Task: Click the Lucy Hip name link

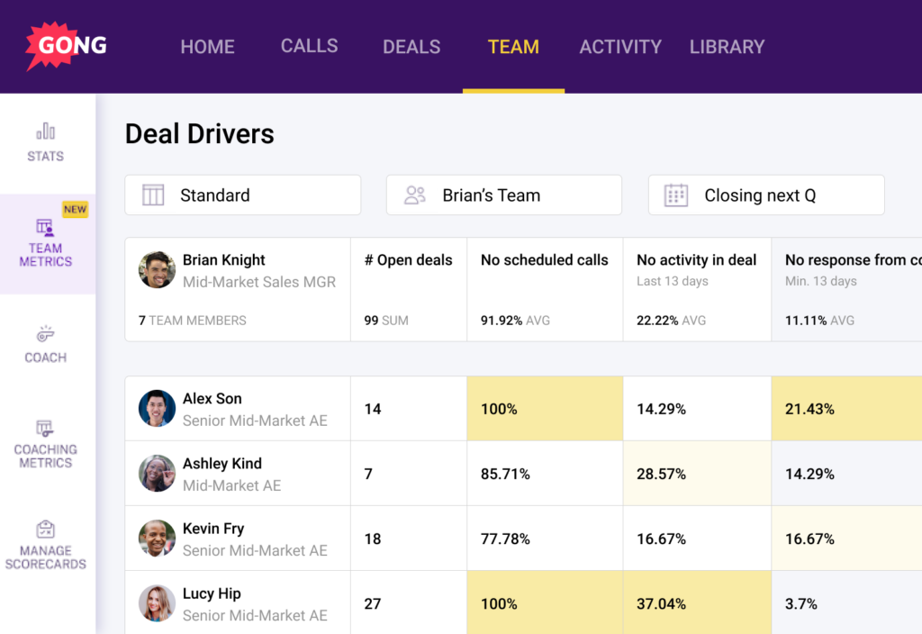Action: point(212,593)
